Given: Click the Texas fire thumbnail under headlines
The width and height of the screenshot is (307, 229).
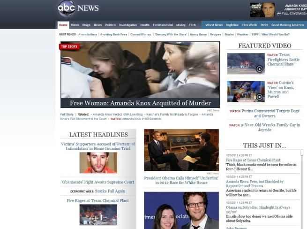Looking at the screenshot, I should click(98, 215).
